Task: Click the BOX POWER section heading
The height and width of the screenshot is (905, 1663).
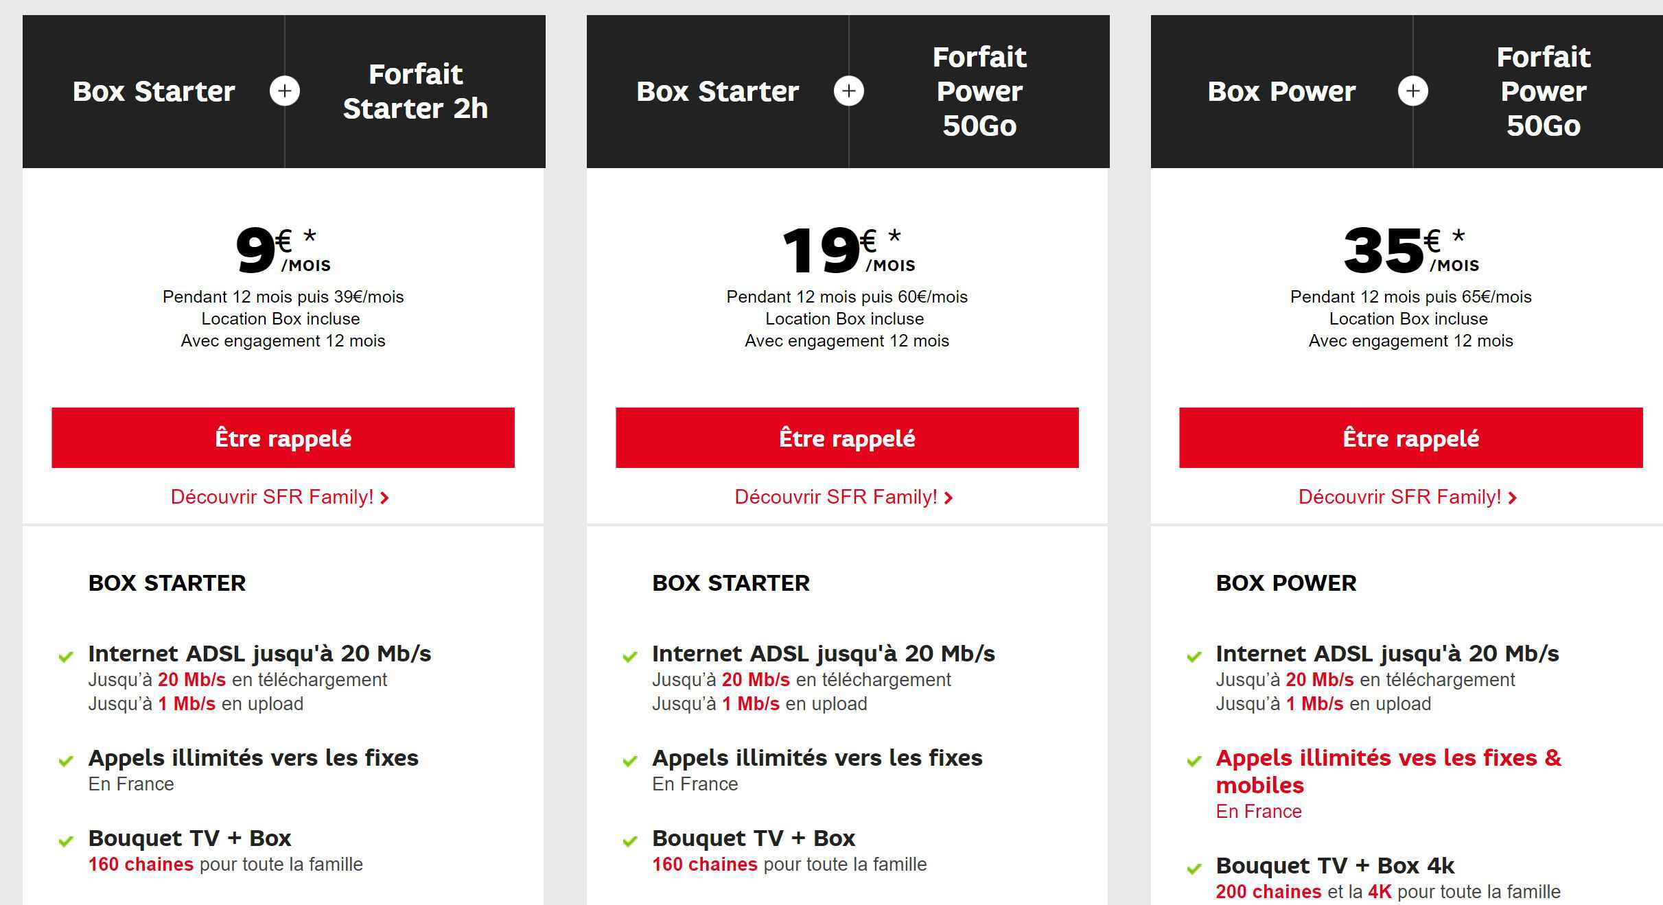Action: 1286,583
